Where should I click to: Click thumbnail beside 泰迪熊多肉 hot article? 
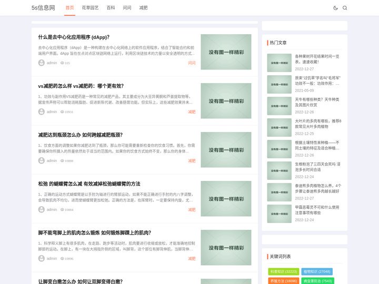click(279, 192)
